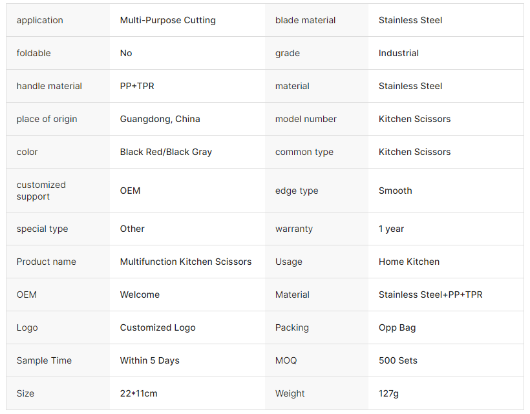530x414 pixels.
Task: Click the 'PP+TPR' handle material value
Action: coord(137,86)
